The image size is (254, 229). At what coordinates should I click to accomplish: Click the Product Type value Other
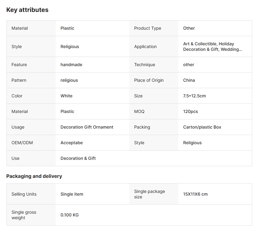click(x=189, y=28)
